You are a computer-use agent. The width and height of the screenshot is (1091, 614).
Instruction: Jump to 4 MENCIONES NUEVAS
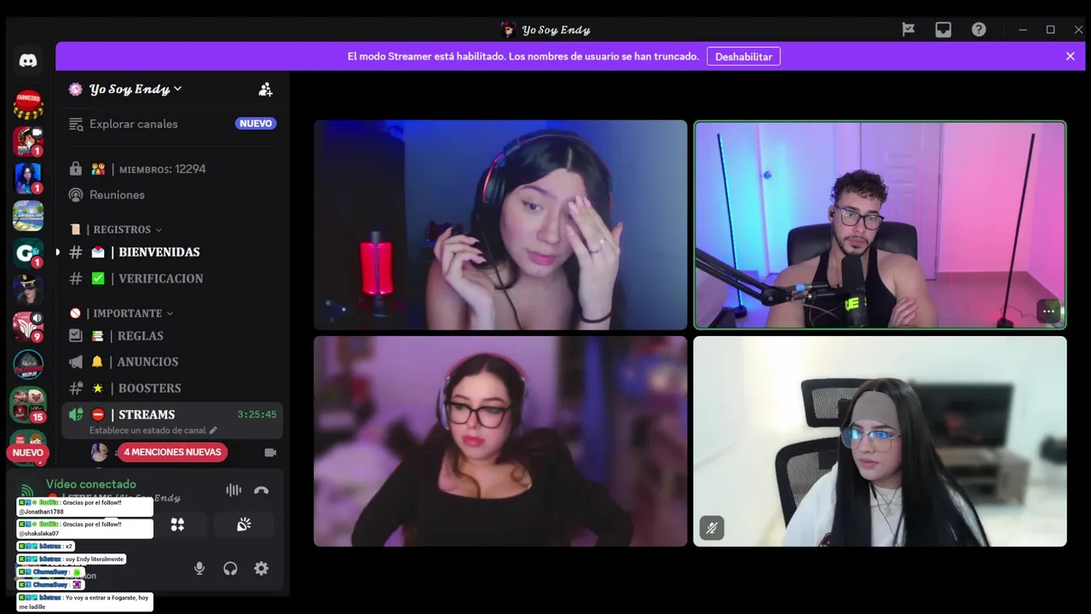[172, 452]
